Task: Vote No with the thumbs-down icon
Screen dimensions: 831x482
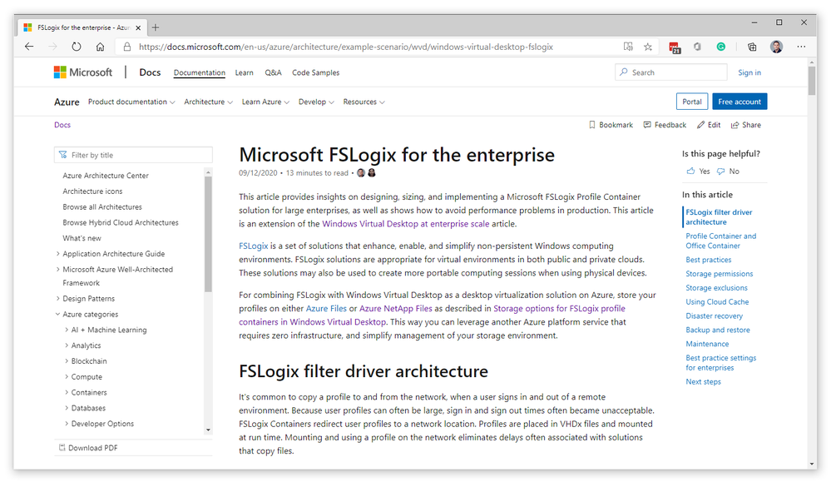Action: point(720,171)
